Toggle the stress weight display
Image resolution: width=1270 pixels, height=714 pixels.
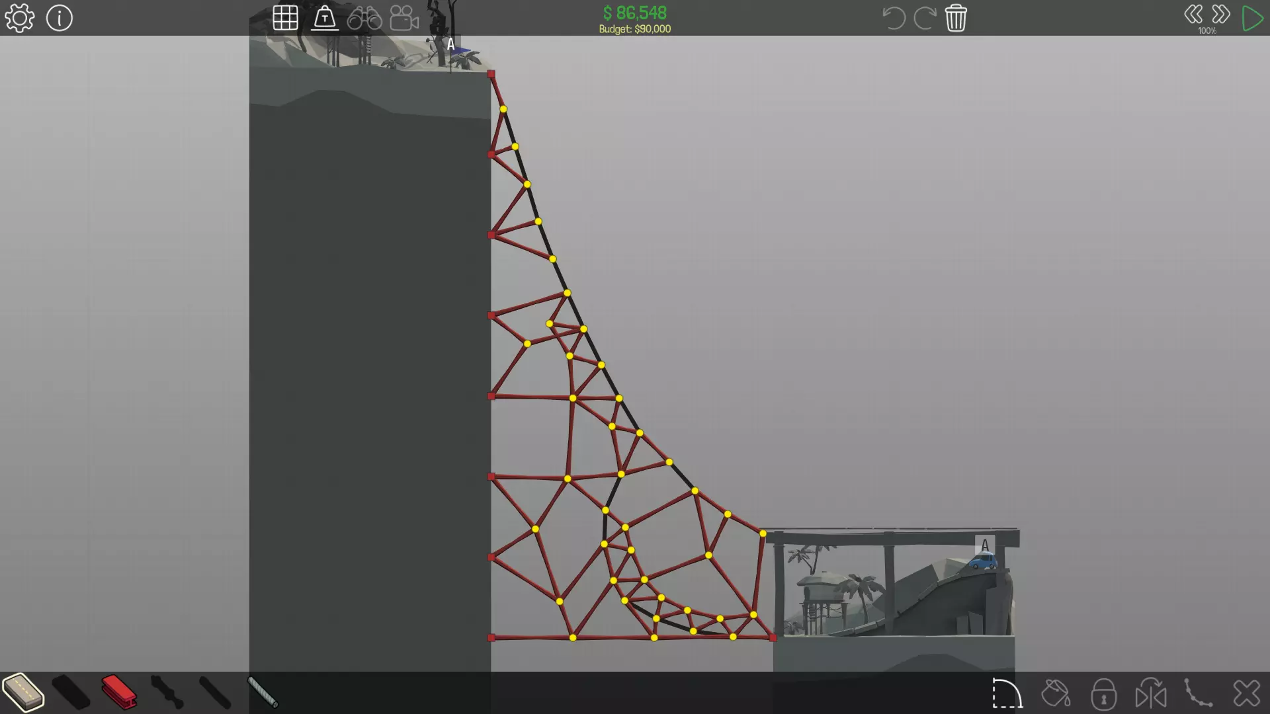pyautogui.click(x=325, y=18)
